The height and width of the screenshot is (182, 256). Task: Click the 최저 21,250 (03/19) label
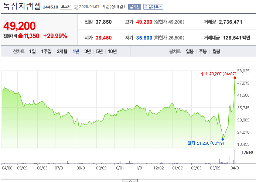205,143
